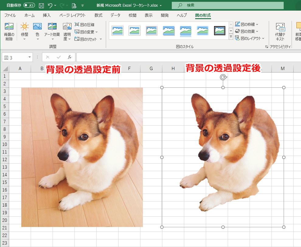
Task: Select row 1 header
Action: 5,76
